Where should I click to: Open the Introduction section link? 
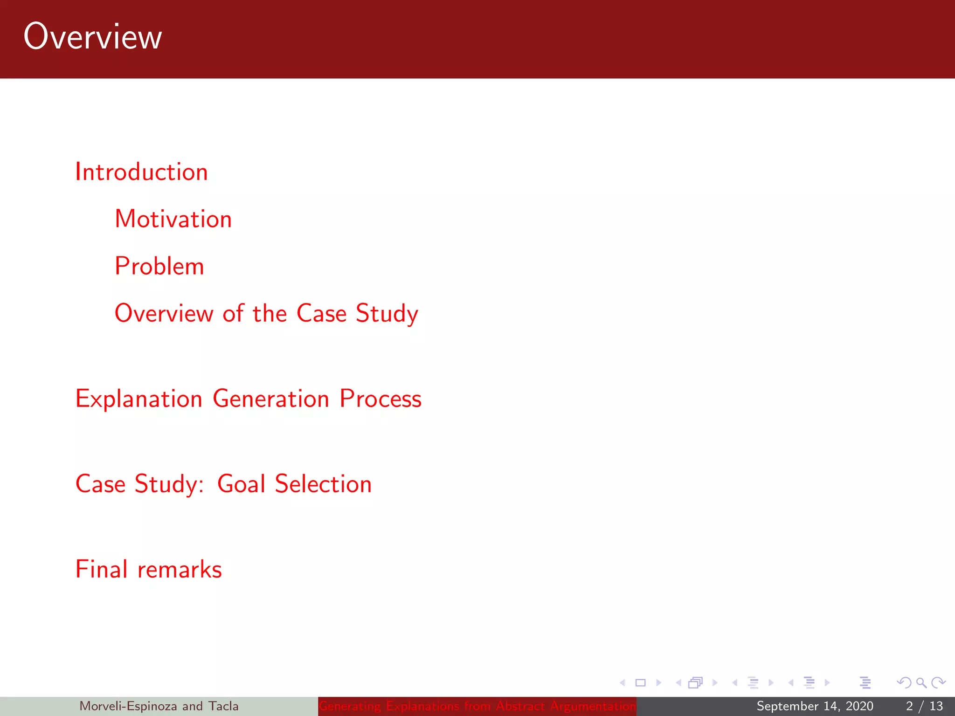141,172
